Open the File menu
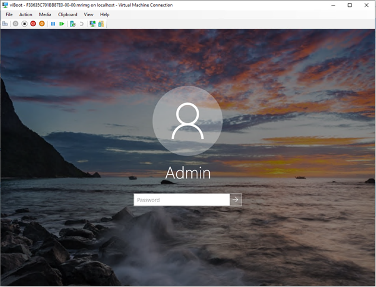Image resolution: width=376 pixels, height=287 pixels. (9, 14)
